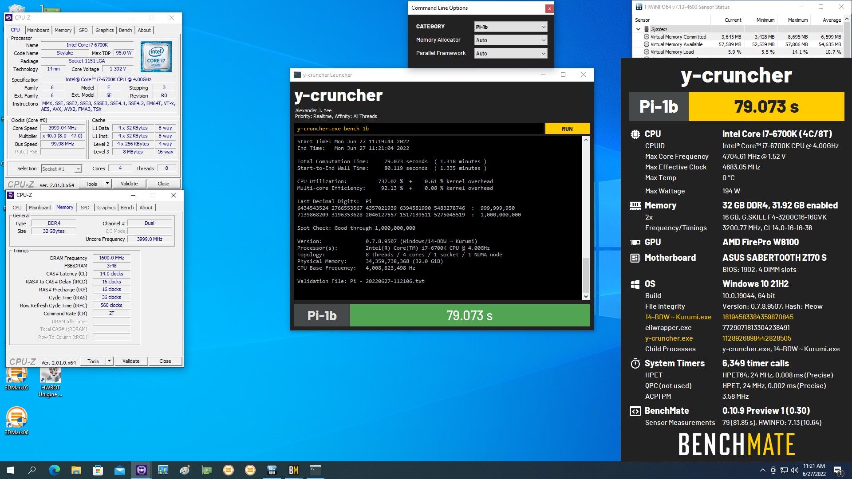Image resolution: width=852 pixels, height=479 pixels.
Task: Click the network icon in system tray
Action: (784, 470)
